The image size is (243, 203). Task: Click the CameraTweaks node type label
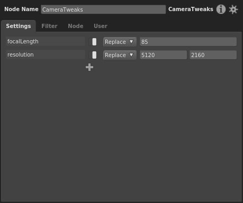click(191, 9)
